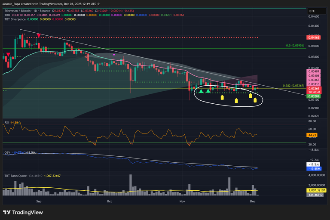Select the second green up-triangle in the ellipse
This screenshot has height=220, width=330.
click(x=208, y=91)
